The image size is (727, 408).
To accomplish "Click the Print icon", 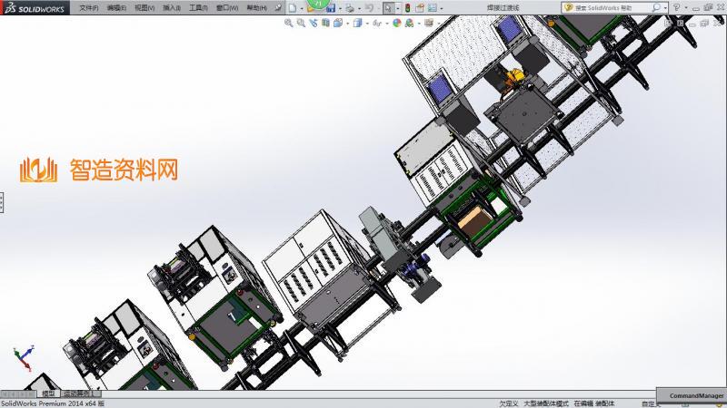I will point(350,7).
